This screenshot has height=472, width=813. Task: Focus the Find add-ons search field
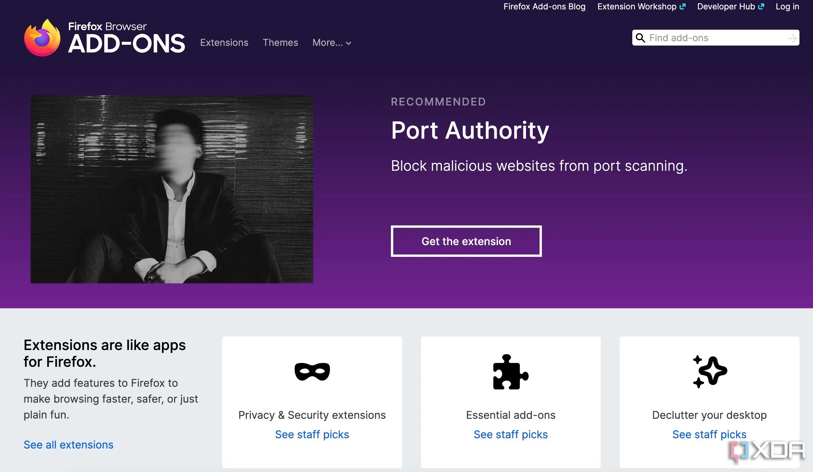(x=716, y=38)
